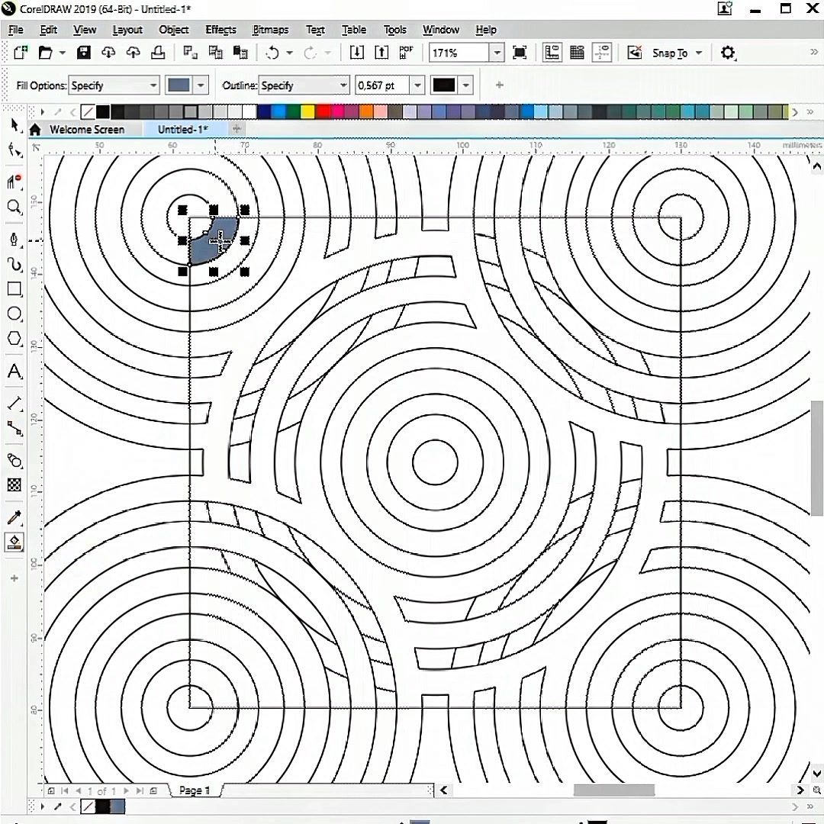
Task: Open the Options gear icon
Action: click(728, 53)
